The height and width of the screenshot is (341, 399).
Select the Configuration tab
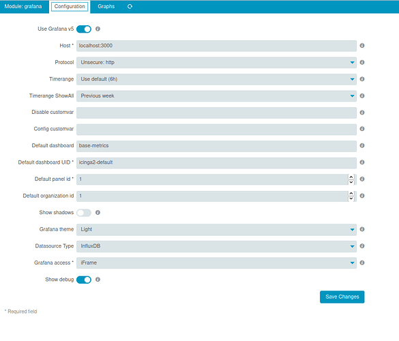click(x=70, y=7)
